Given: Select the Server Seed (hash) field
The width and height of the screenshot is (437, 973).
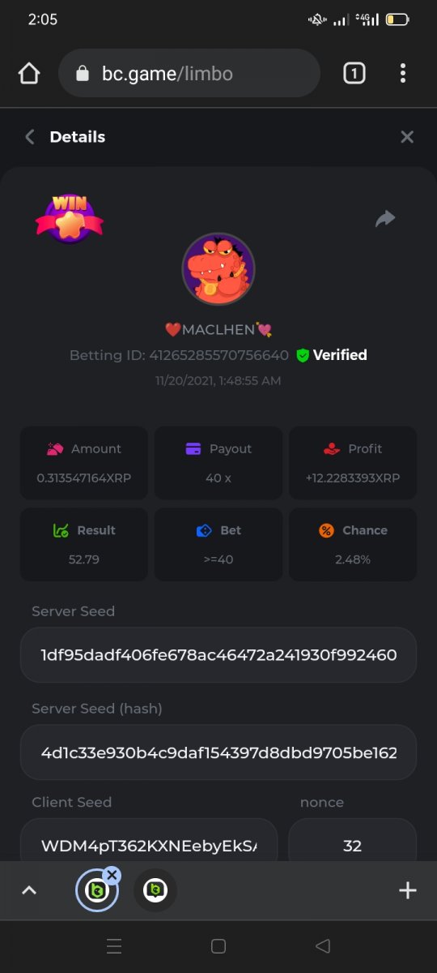Looking at the screenshot, I should click(x=218, y=752).
